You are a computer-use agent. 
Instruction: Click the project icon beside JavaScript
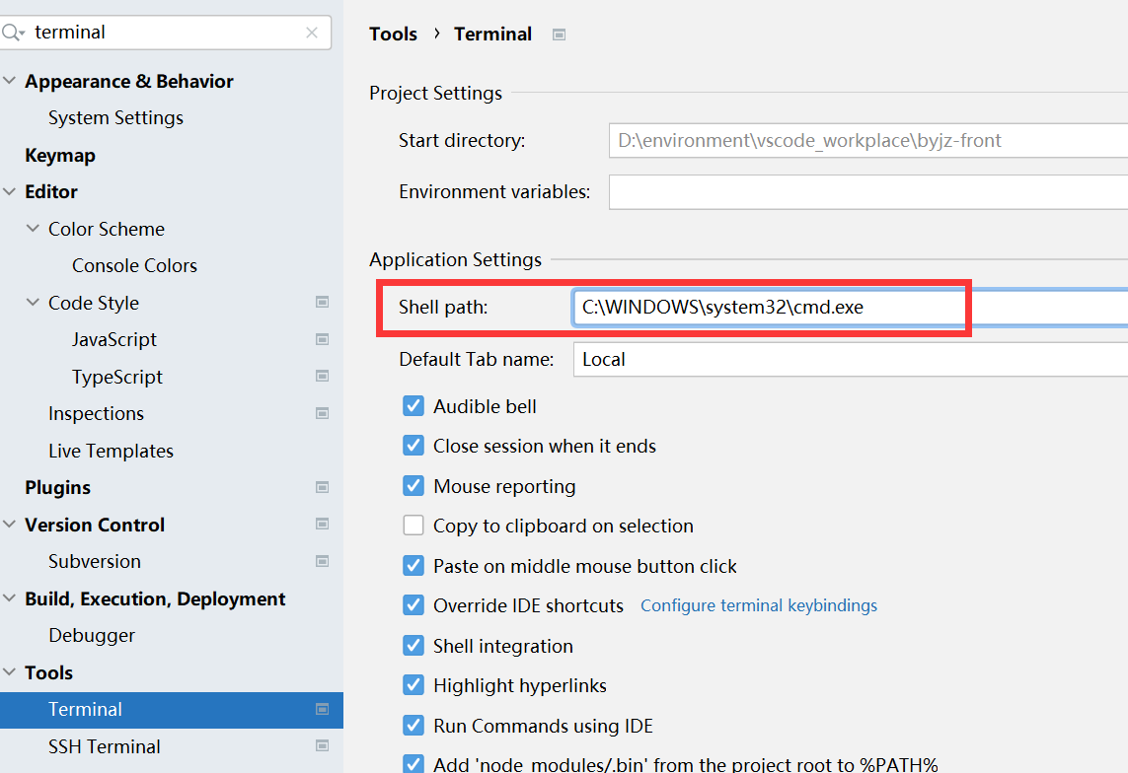tap(323, 339)
